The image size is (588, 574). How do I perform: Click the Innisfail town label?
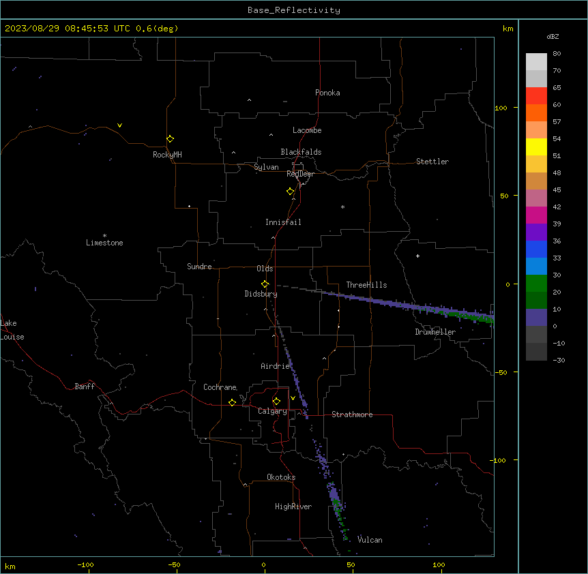click(x=283, y=222)
